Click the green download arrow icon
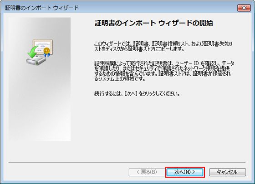This screenshot has height=184, width=255. pyautogui.click(x=32, y=52)
